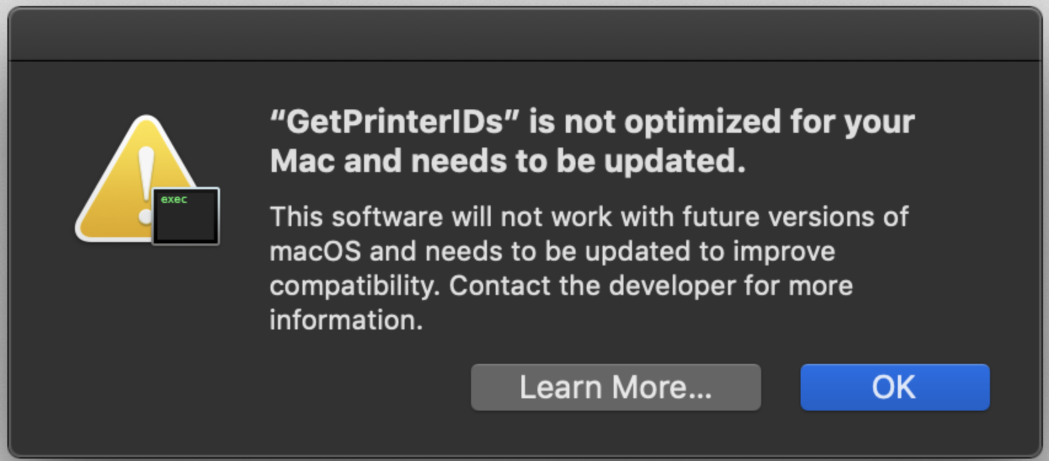Click the green exec label text

173,199
